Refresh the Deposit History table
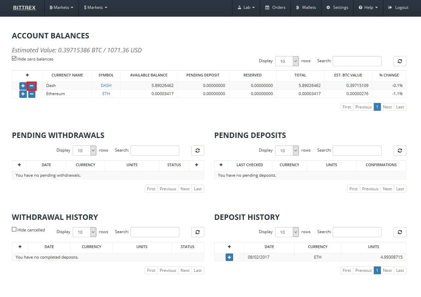421x297 pixels. (x=400, y=232)
